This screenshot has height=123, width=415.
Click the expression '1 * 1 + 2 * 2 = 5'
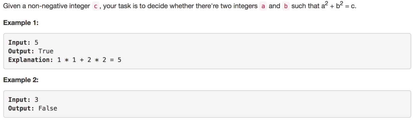click(x=89, y=60)
